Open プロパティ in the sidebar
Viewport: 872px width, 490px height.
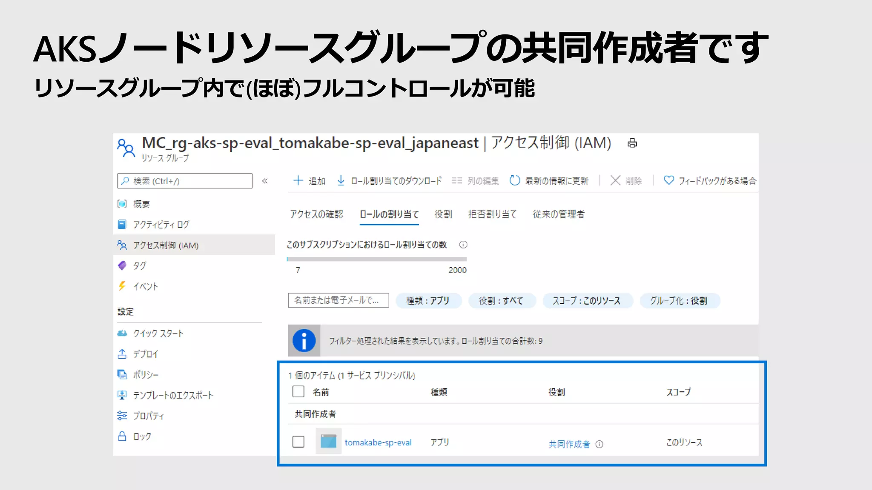coord(148,416)
